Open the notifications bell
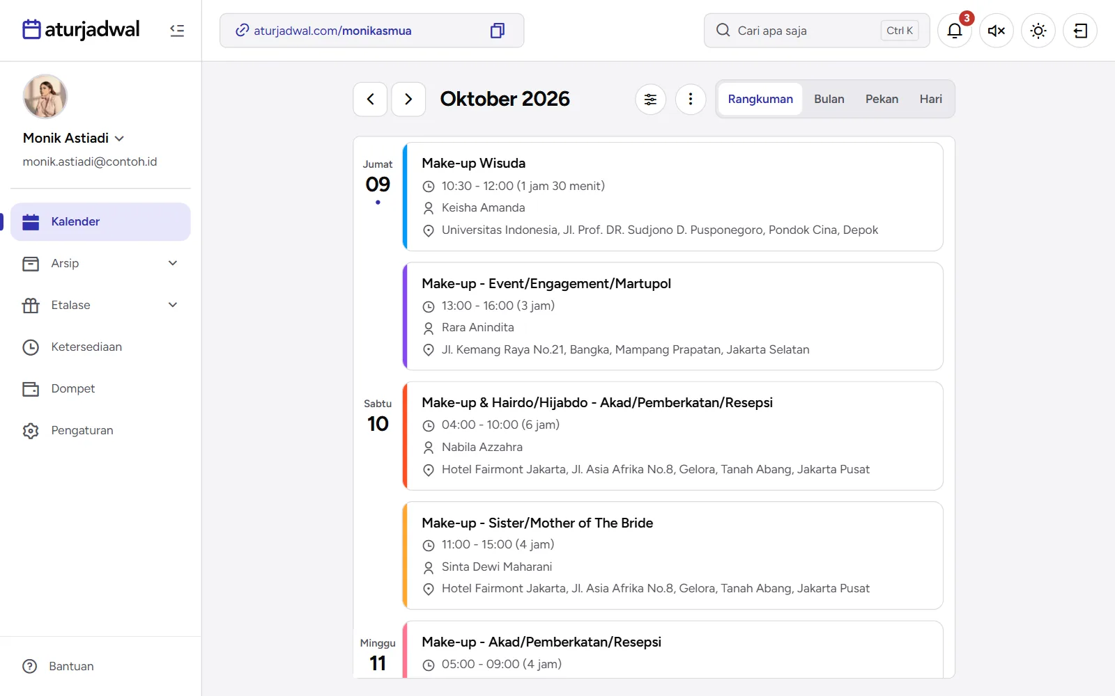The width and height of the screenshot is (1115, 696). point(955,31)
